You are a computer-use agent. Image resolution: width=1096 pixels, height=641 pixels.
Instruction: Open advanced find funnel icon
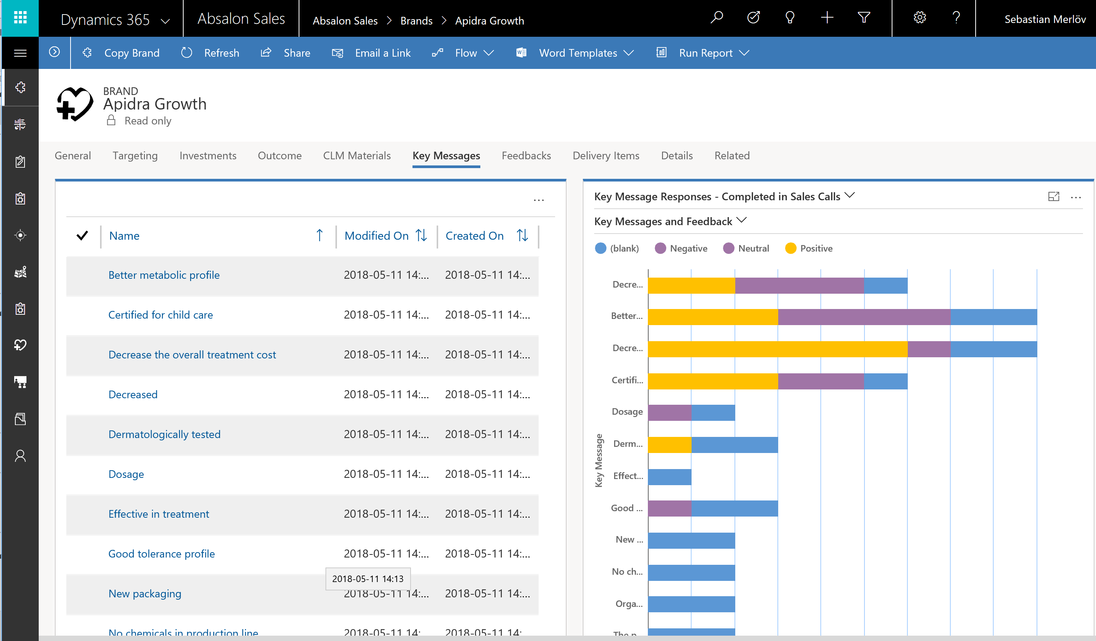click(x=864, y=18)
